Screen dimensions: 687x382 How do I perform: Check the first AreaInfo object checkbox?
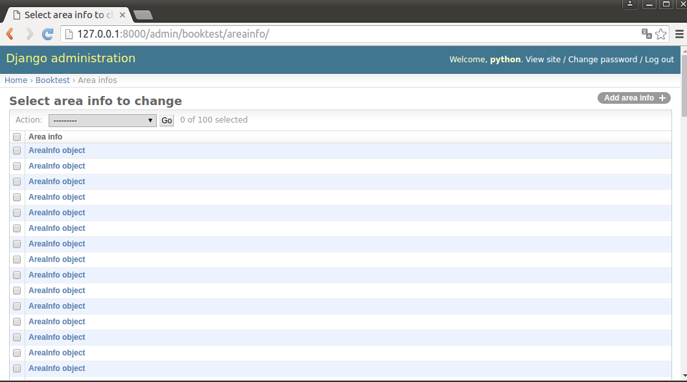click(17, 150)
